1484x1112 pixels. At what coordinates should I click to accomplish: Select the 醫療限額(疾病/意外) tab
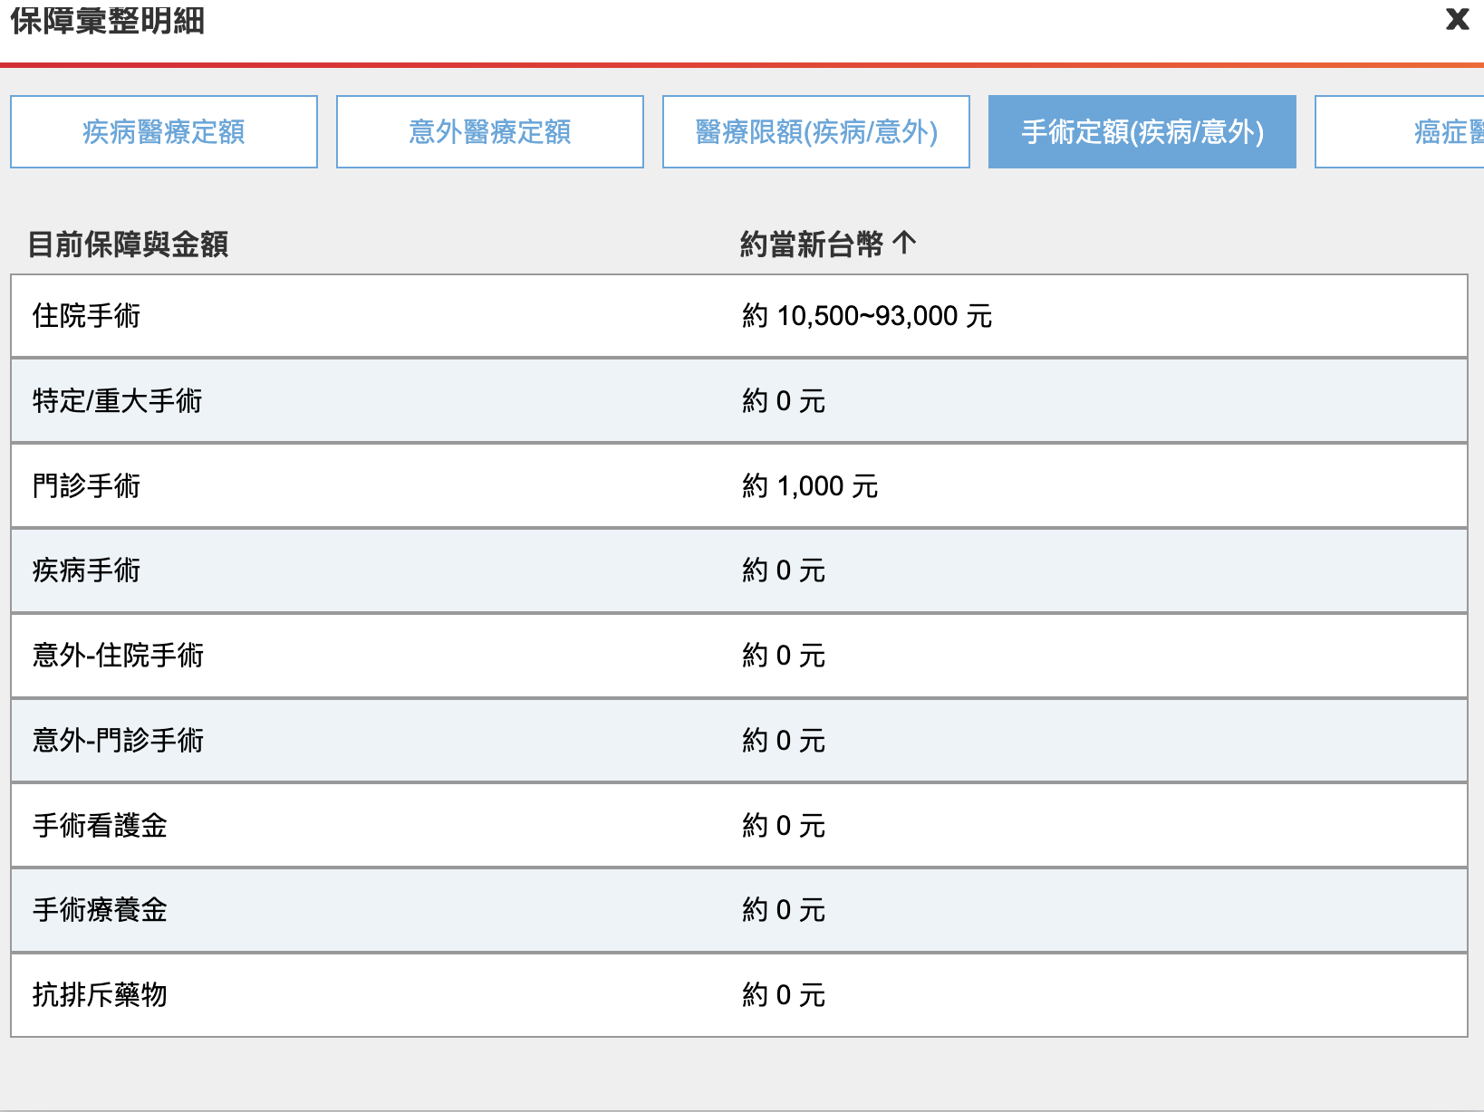[x=816, y=132]
